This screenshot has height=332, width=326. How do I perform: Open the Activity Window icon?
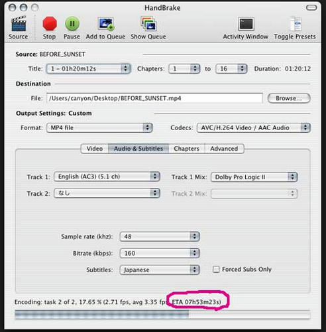(246, 24)
